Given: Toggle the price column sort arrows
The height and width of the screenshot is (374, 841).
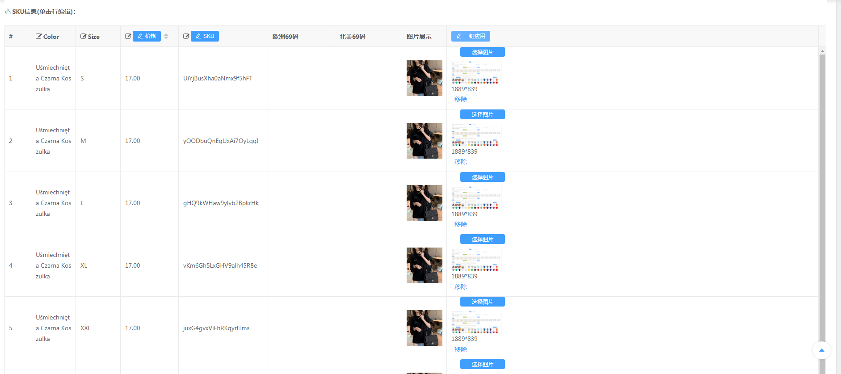Looking at the screenshot, I should tap(166, 36).
